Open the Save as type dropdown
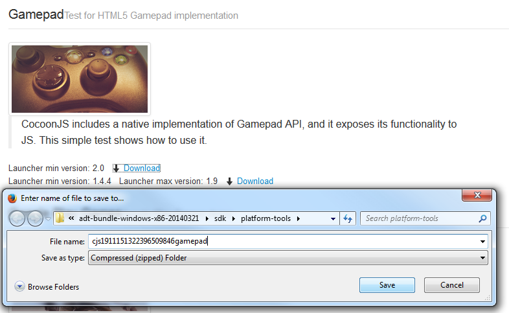Viewport: 509px width, 313px height. pyautogui.click(x=482, y=258)
